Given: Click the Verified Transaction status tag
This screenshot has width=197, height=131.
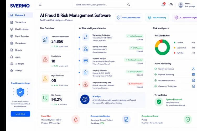Looking at the screenshot, I should [134, 36].
